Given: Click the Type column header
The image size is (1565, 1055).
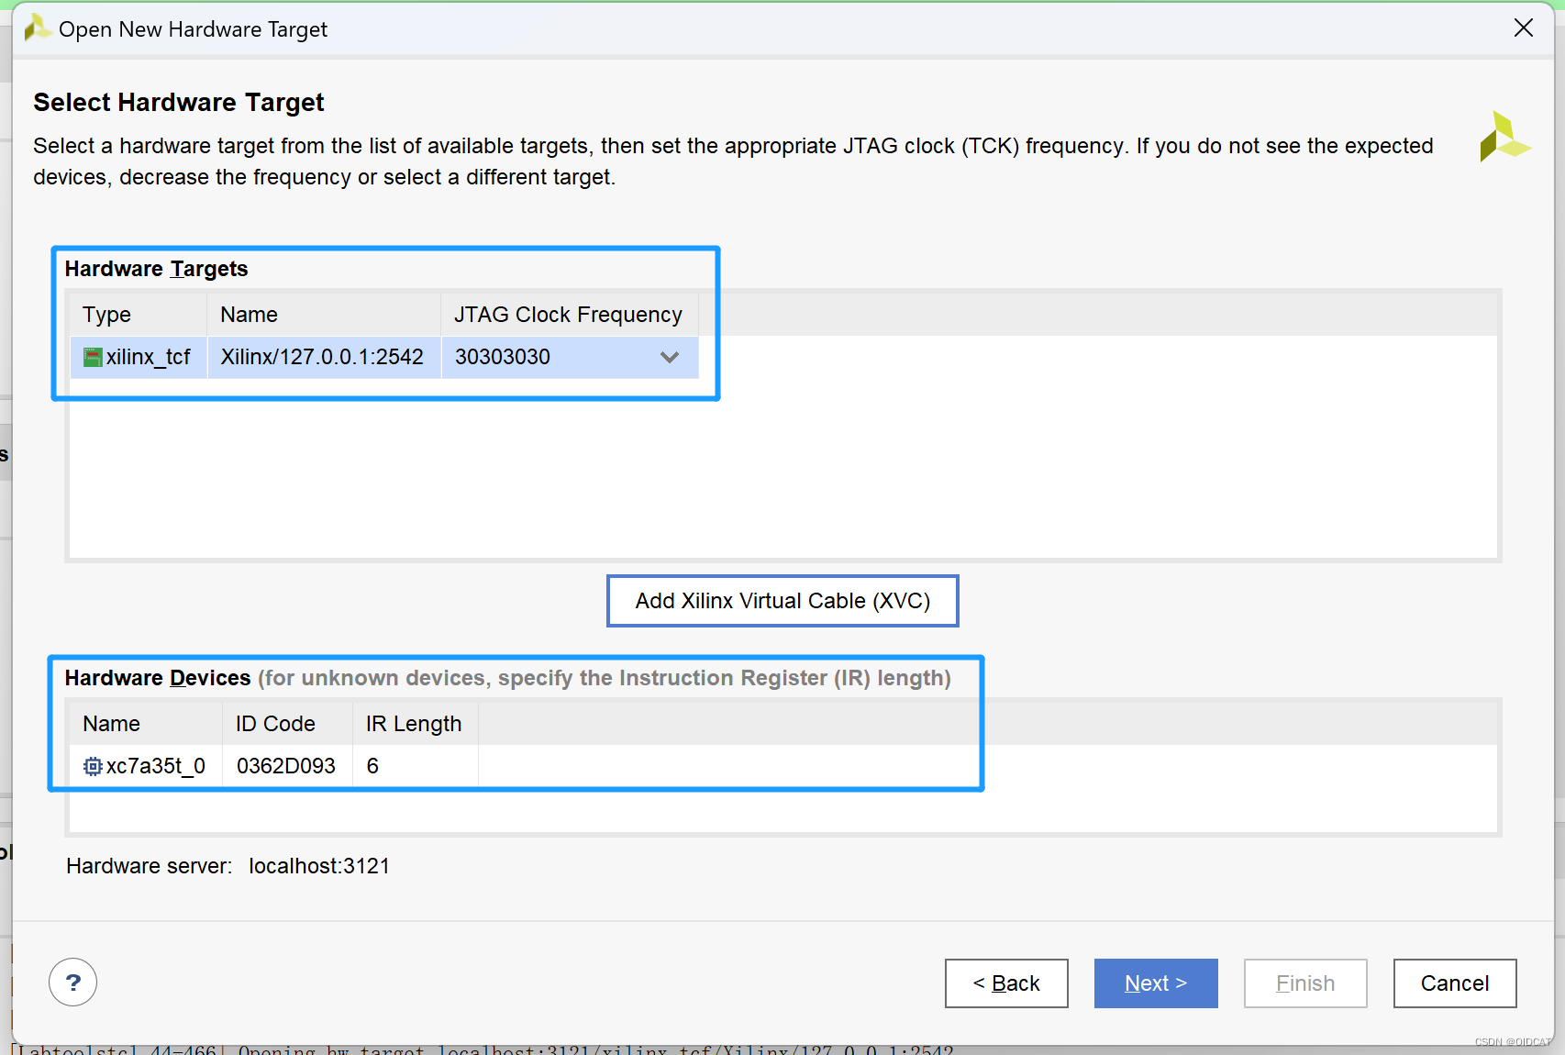Looking at the screenshot, I should 139,315.
